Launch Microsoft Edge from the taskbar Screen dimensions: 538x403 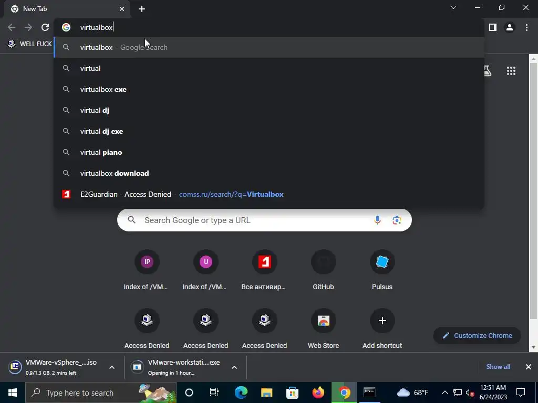pyautogui.click(x=241, y=393)
